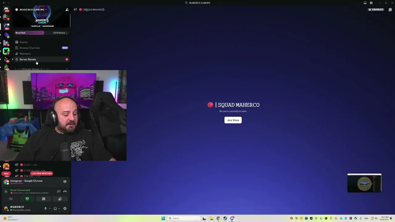395x222 pixels.
Task: Click the 1,353 New Mentions pill
Action: [x=42, y=173]
